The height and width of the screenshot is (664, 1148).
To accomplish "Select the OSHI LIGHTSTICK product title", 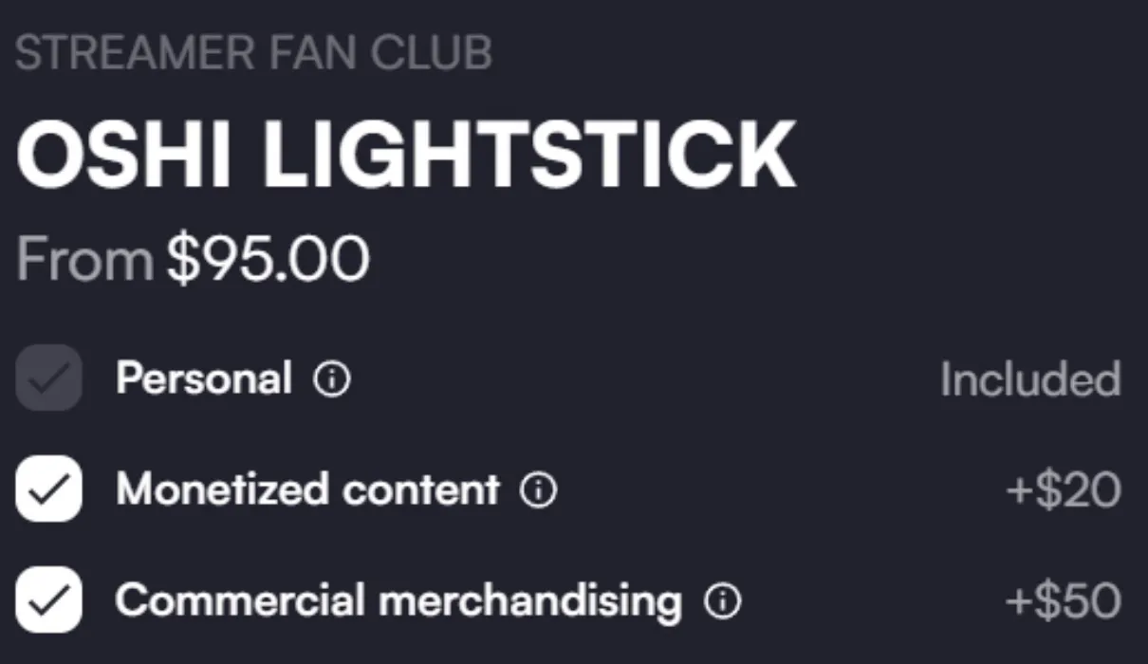I will (x=408, y=152).
